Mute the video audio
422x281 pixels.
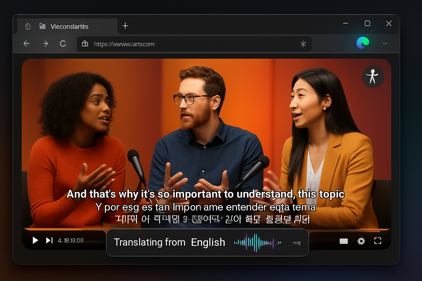(297, 243)
